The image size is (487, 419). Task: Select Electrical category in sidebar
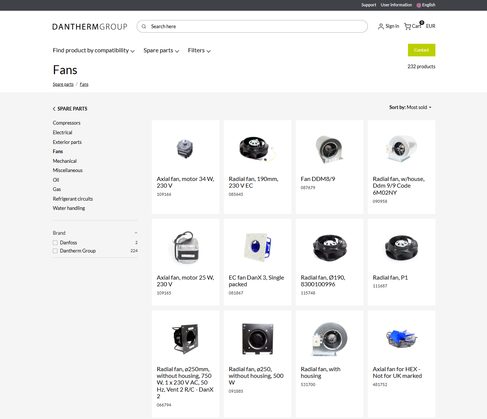[62, 132]
